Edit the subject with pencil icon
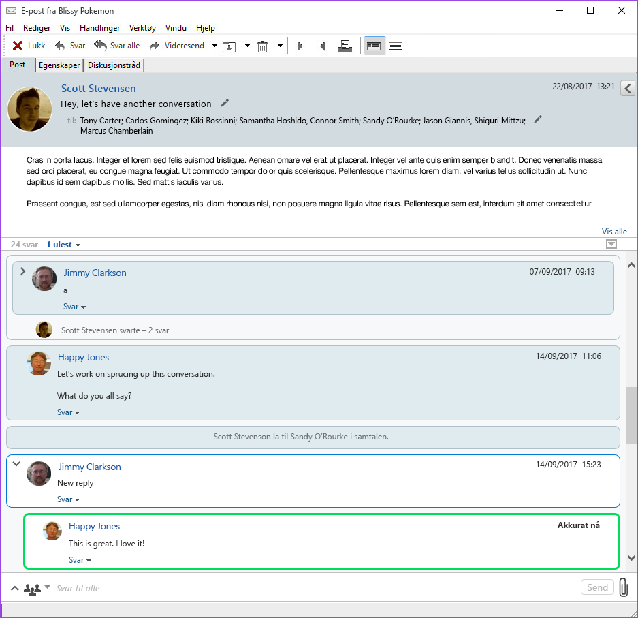The height and width of the screenshot is (618, 638). click(225, 103)
